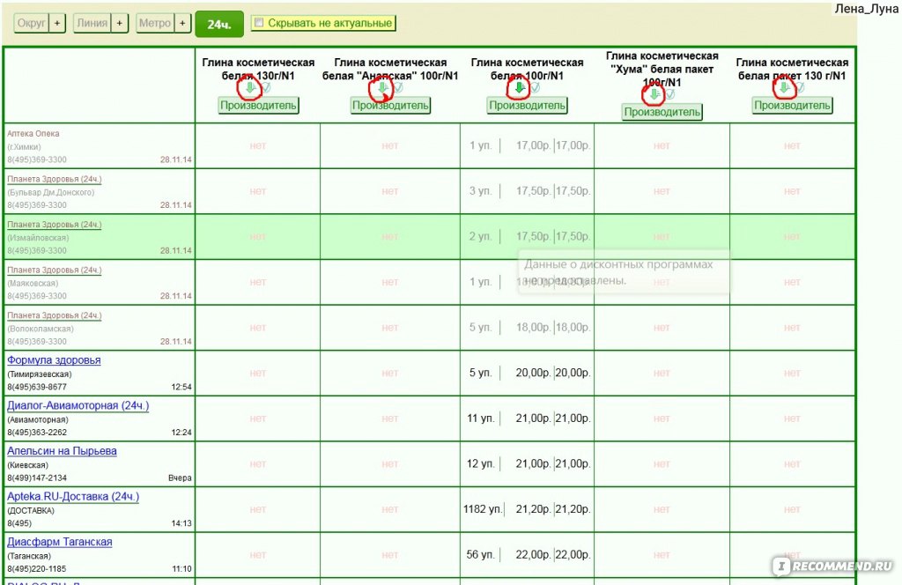The height and width of the screenshot is (585, 902).
Task: Click Производитель under Глина белая 130г/N1
Action: (x=258, y=105)
